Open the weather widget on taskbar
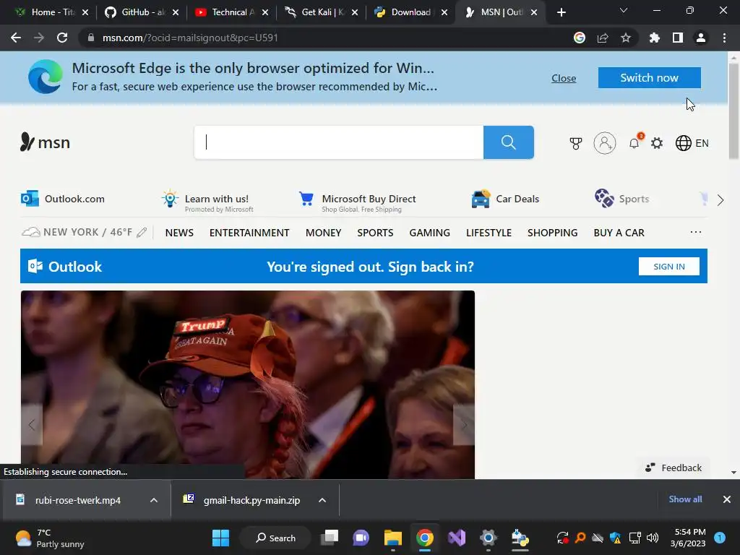Screen dimensions: 740x555 (x=50, y=538)
